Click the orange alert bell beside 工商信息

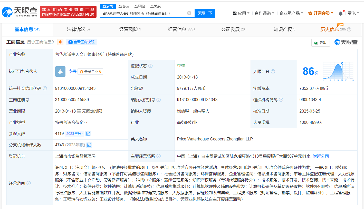(60, 42)
